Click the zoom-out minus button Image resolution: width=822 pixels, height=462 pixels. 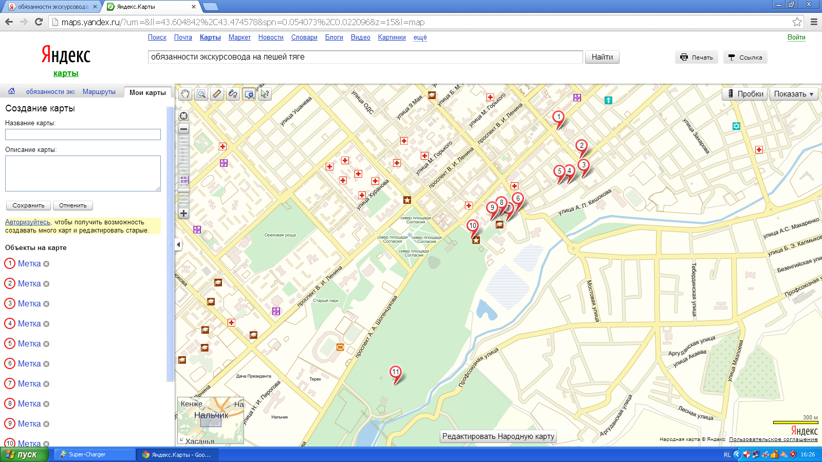pos(183,129)
